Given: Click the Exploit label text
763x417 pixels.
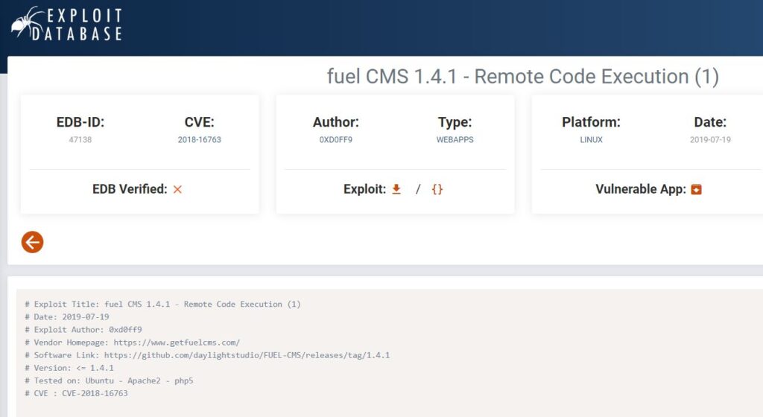Looking at the screenshot, I should point(364,189).
